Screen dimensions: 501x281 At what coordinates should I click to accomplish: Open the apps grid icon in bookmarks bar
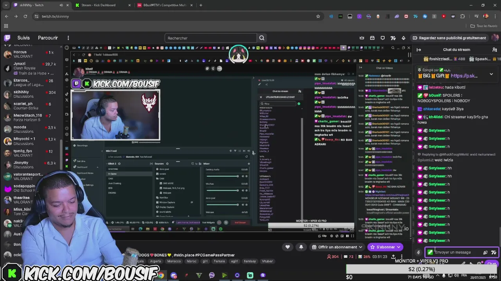pyautogui.click(x=6, y=26)
